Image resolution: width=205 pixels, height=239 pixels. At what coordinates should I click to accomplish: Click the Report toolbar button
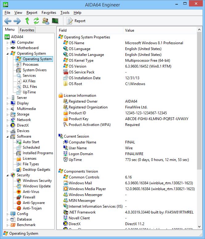pyautogui.click(x=76, y=21)
